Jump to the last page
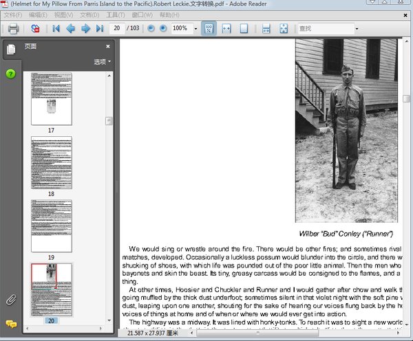413x341 pixels. tap(100, 28)
